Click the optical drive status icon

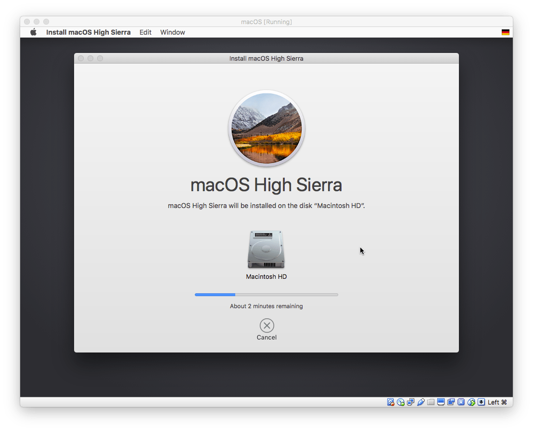click(400, 402)
